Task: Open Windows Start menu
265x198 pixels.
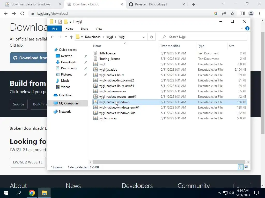Action: point(6,193)
